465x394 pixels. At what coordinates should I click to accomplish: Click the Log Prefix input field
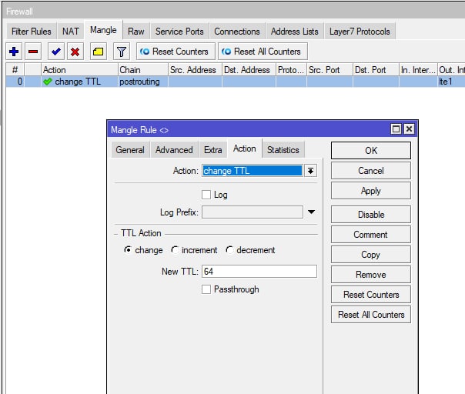253,212
